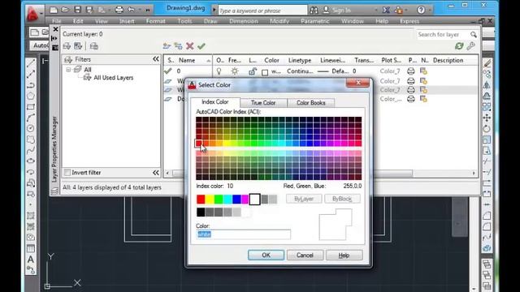Toggle the On lightbulb for layer 0
Viewport: 520px width, 292px height.
point(219,71)
